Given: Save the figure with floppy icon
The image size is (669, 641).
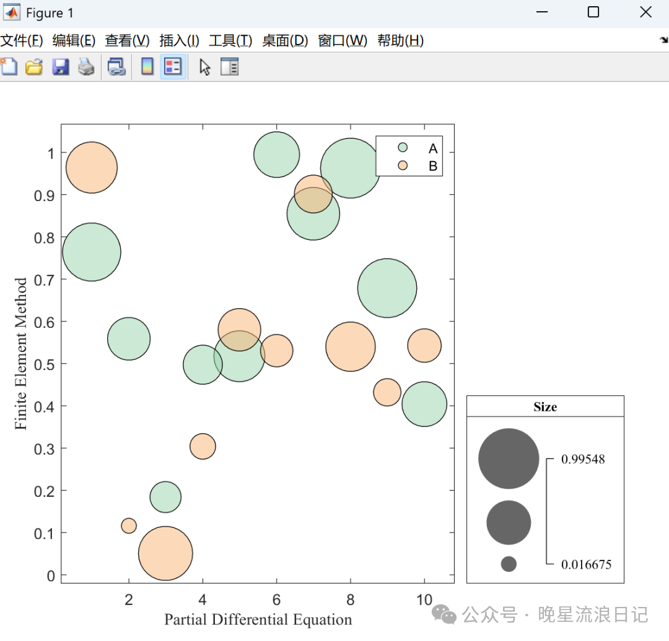Looking at the screenshot, I should pos(61,67).
